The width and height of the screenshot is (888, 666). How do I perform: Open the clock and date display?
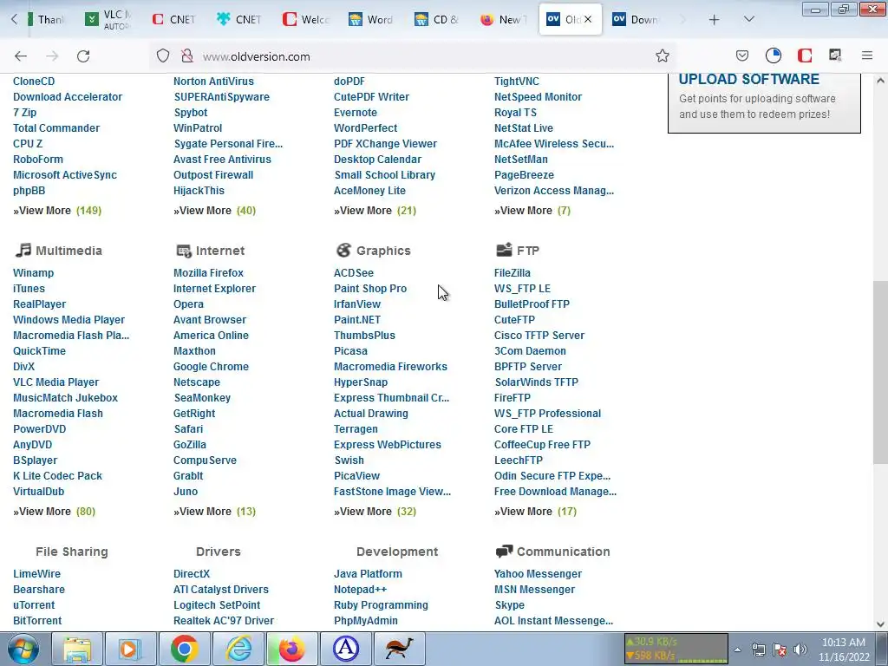[x=844, y=650]
